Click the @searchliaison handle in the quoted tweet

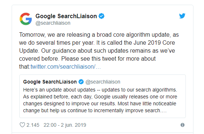click(x=103, y=82)
